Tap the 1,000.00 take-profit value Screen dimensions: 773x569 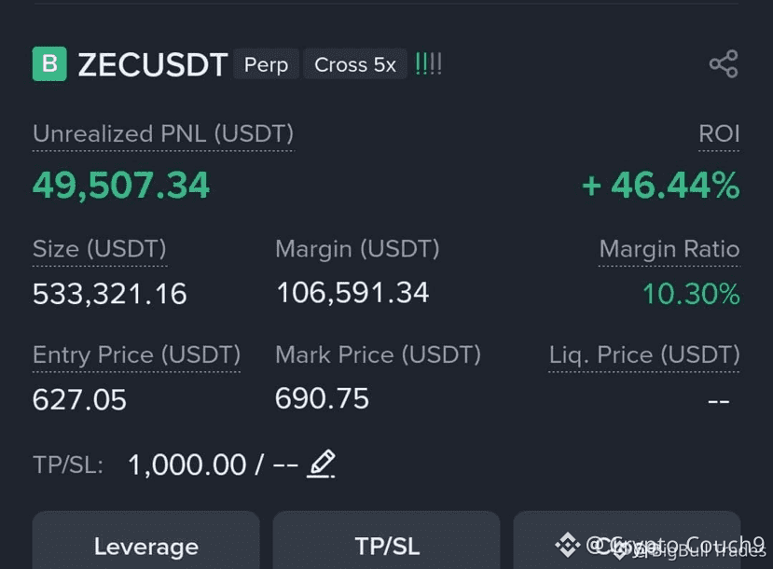186,465
